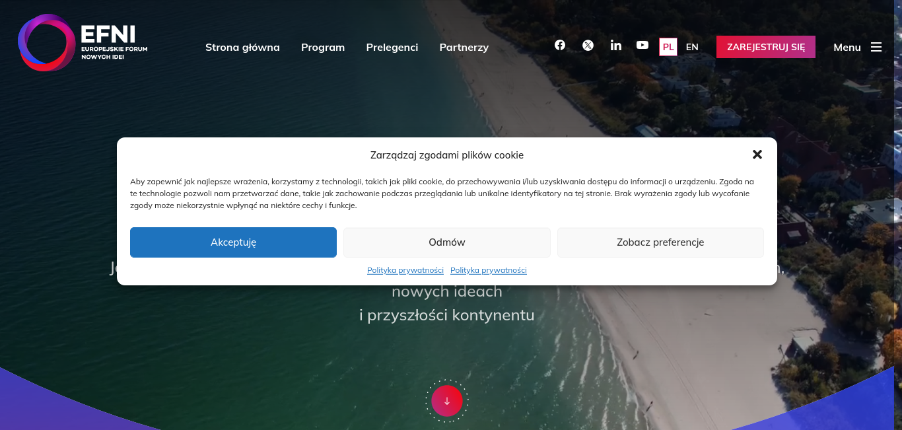Open the Prelegenci page
The height and width of the screenshot is (430, 902).
pyautogui.click(x=392, y=47)
